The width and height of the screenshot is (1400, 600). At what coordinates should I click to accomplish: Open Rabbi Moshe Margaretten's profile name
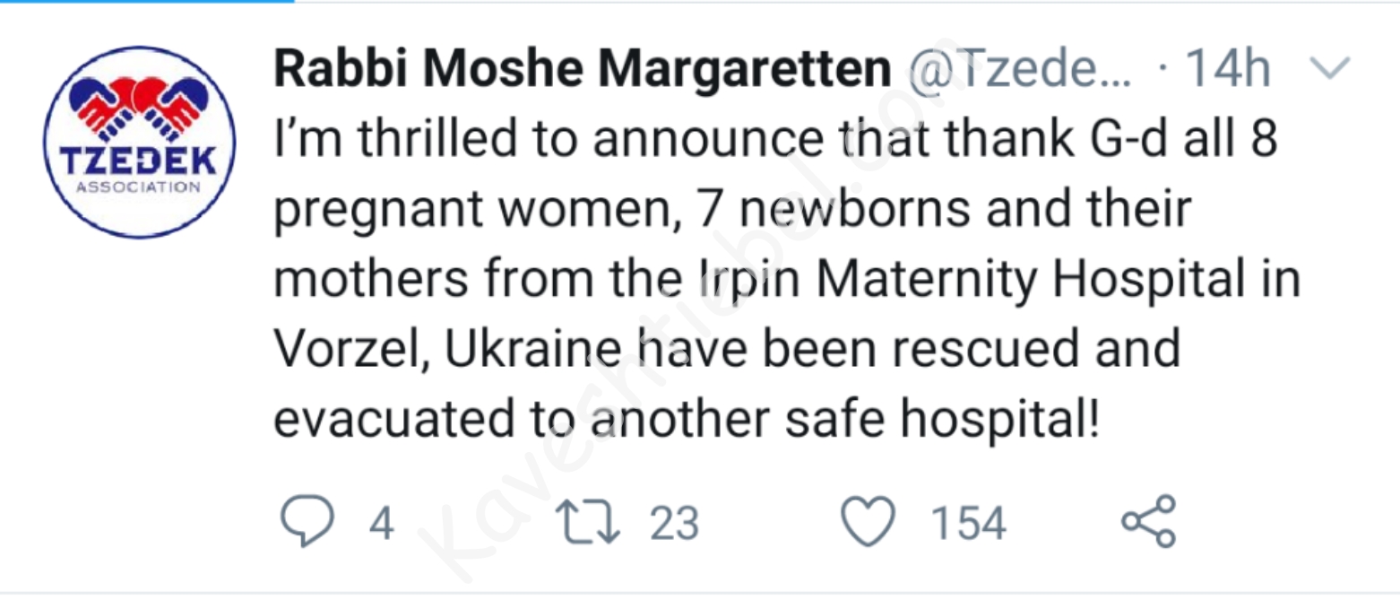[582, 69]
